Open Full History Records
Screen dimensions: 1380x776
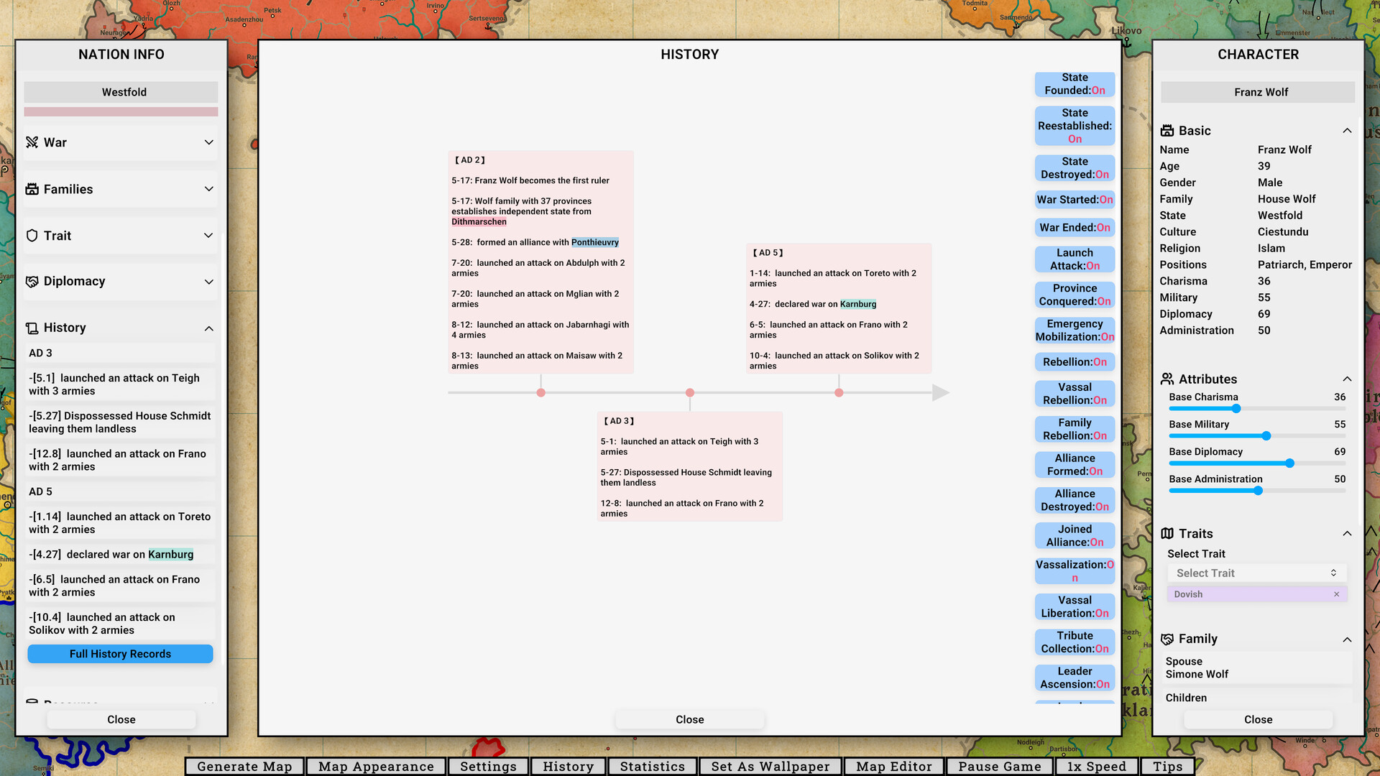click(x=120, y=654)
